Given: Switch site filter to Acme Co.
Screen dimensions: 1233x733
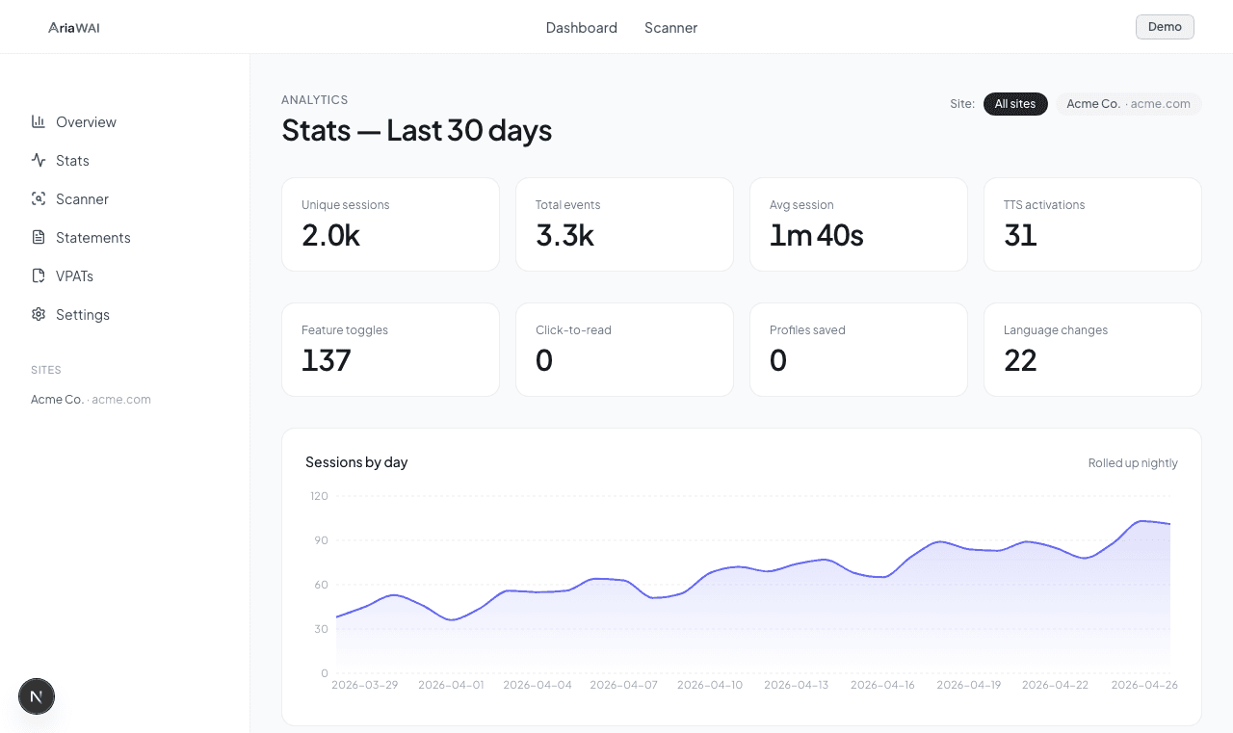Looking at the screenshot, I should point(1128,103).
